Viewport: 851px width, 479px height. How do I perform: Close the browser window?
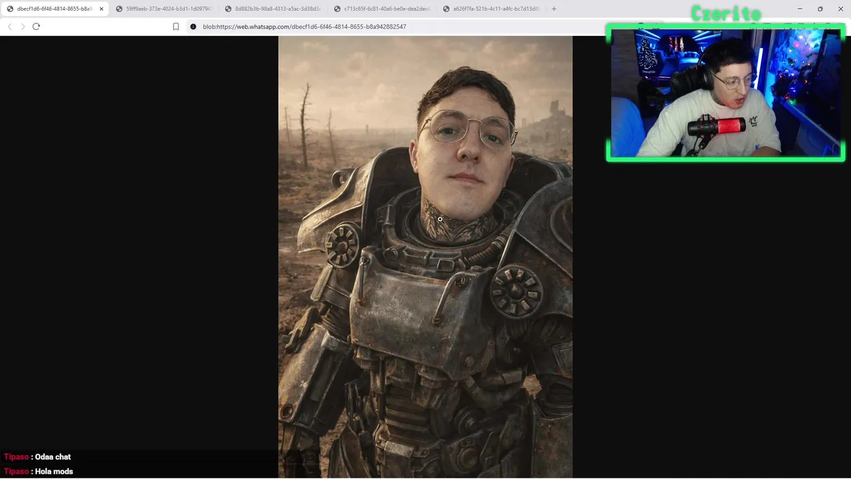[x=840, y=9]
